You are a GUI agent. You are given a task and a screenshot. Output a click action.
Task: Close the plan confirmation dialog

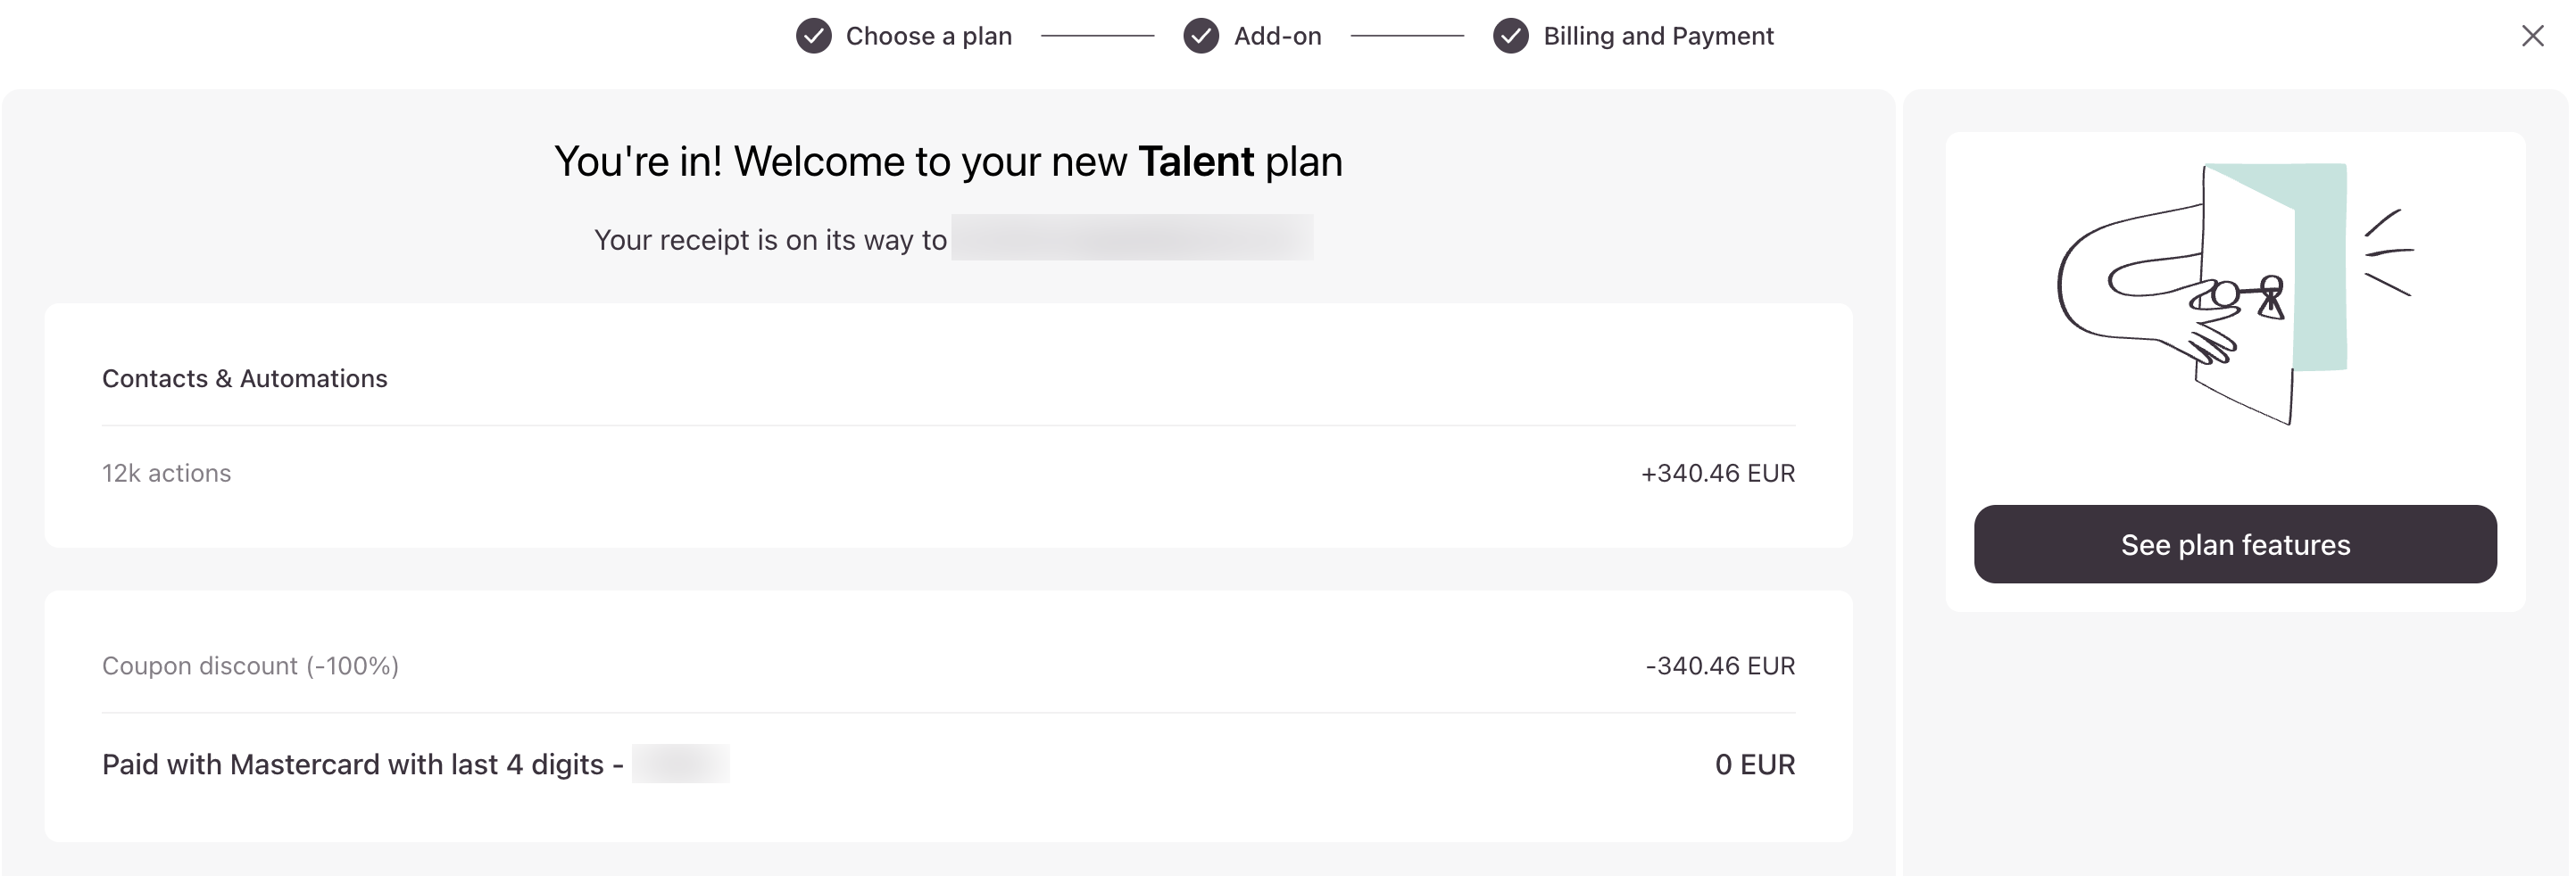(2532, 36)
